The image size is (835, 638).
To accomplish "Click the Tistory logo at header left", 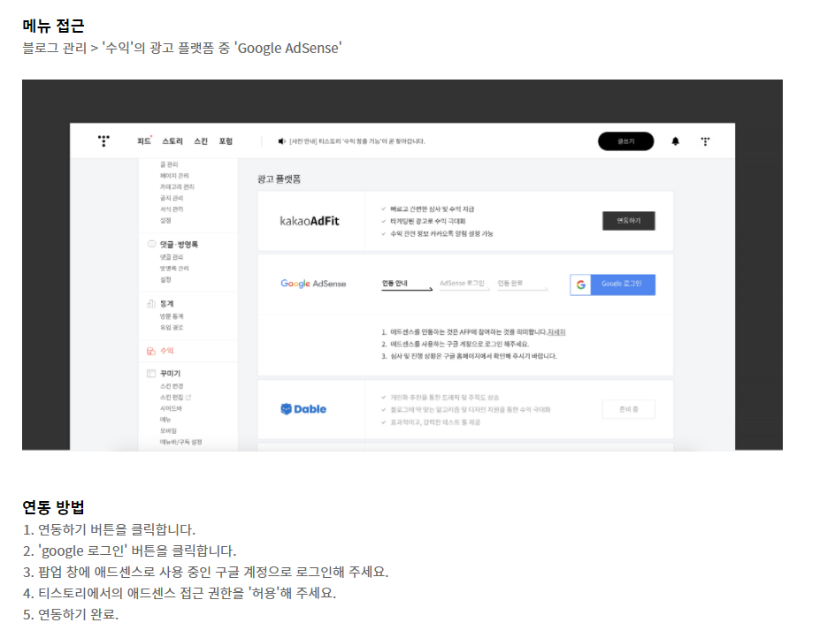I will (103, 141).
